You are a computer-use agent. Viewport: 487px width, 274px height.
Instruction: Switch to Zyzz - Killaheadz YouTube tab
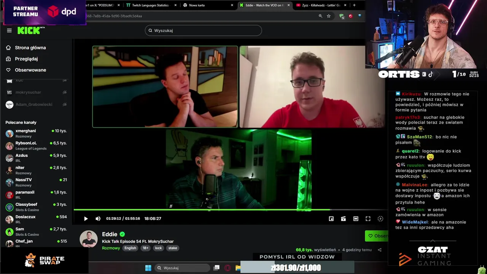[x=321, y=5]
